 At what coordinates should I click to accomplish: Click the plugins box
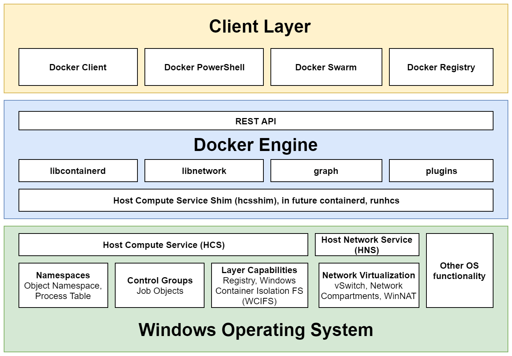[x=441, y=171]
